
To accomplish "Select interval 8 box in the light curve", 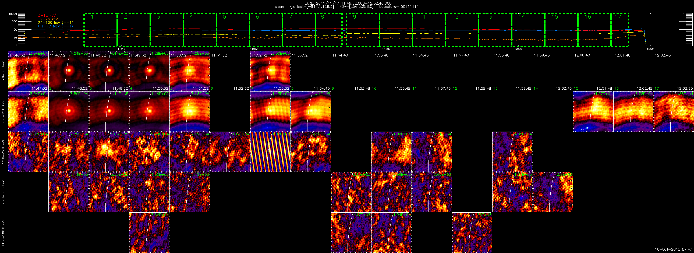I will pos(329,29).
